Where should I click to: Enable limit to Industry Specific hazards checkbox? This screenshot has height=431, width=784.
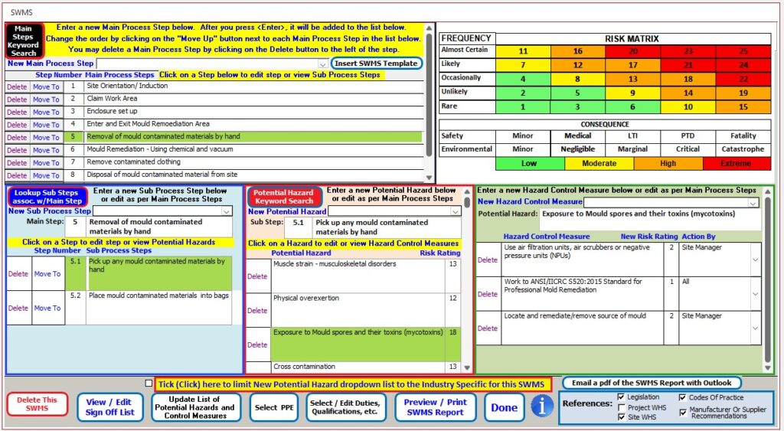tap(149, 384)
